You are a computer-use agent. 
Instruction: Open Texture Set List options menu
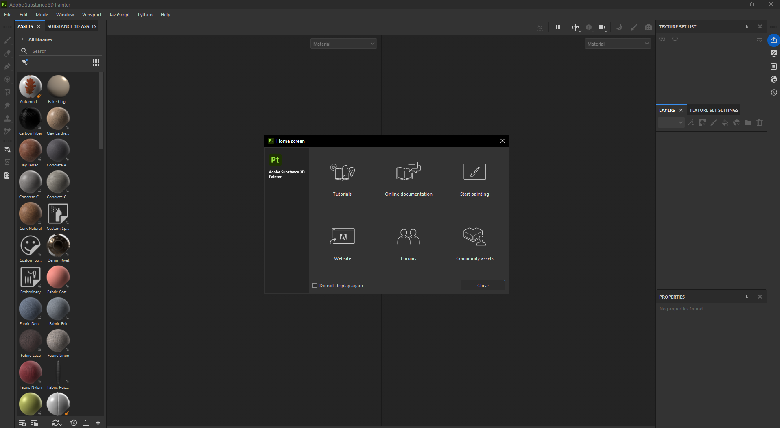[759, 39]
